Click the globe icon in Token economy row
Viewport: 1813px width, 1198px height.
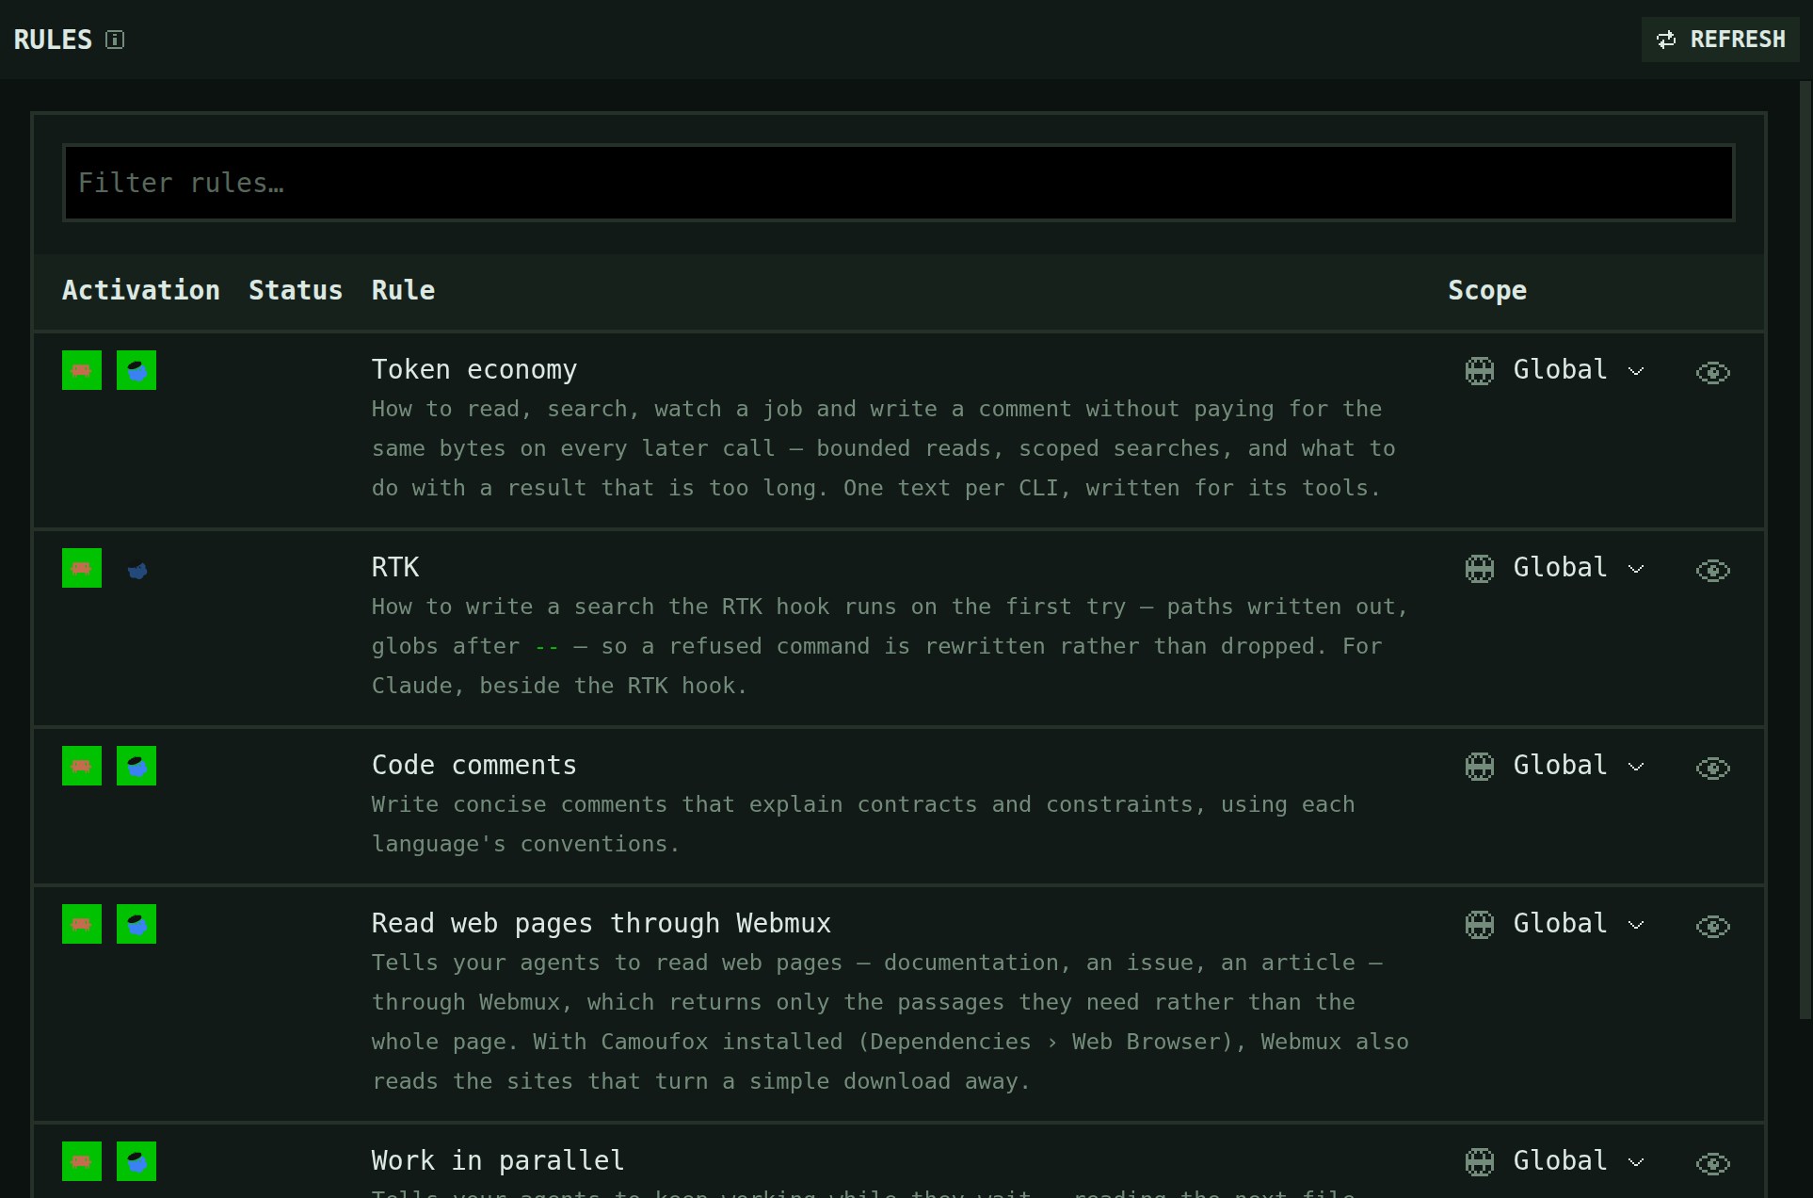pos(1480,371)
